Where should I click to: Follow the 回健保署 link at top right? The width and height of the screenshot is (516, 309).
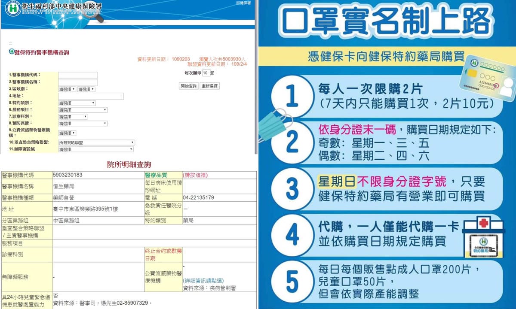click(243, 3)
